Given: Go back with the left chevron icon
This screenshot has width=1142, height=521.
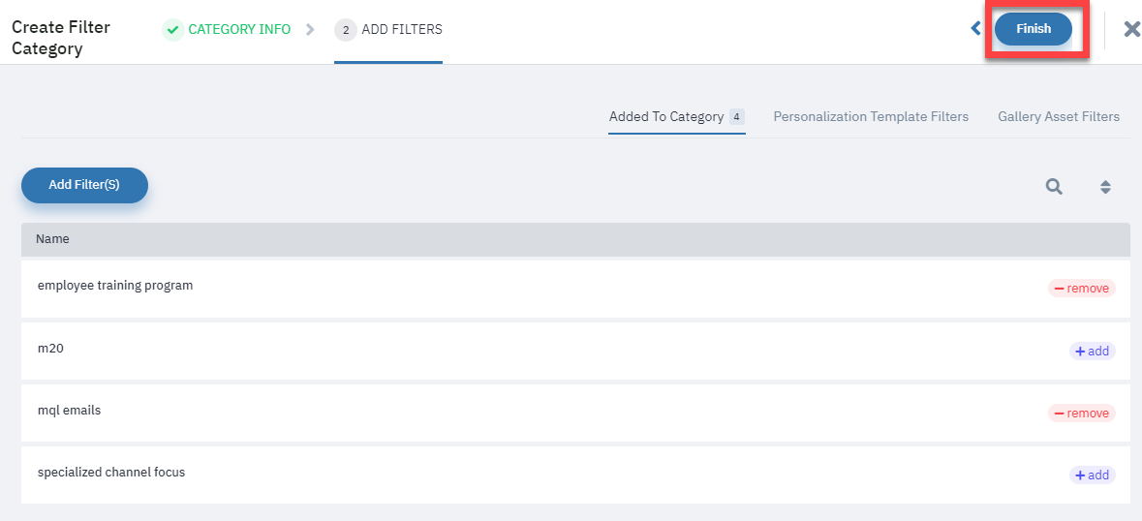Looking at the screenshot, I should click(x=976, y=28).
